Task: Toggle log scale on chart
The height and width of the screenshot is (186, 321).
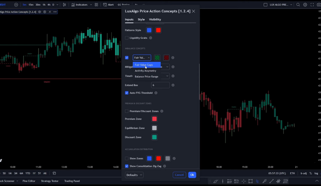Action: 316,173
